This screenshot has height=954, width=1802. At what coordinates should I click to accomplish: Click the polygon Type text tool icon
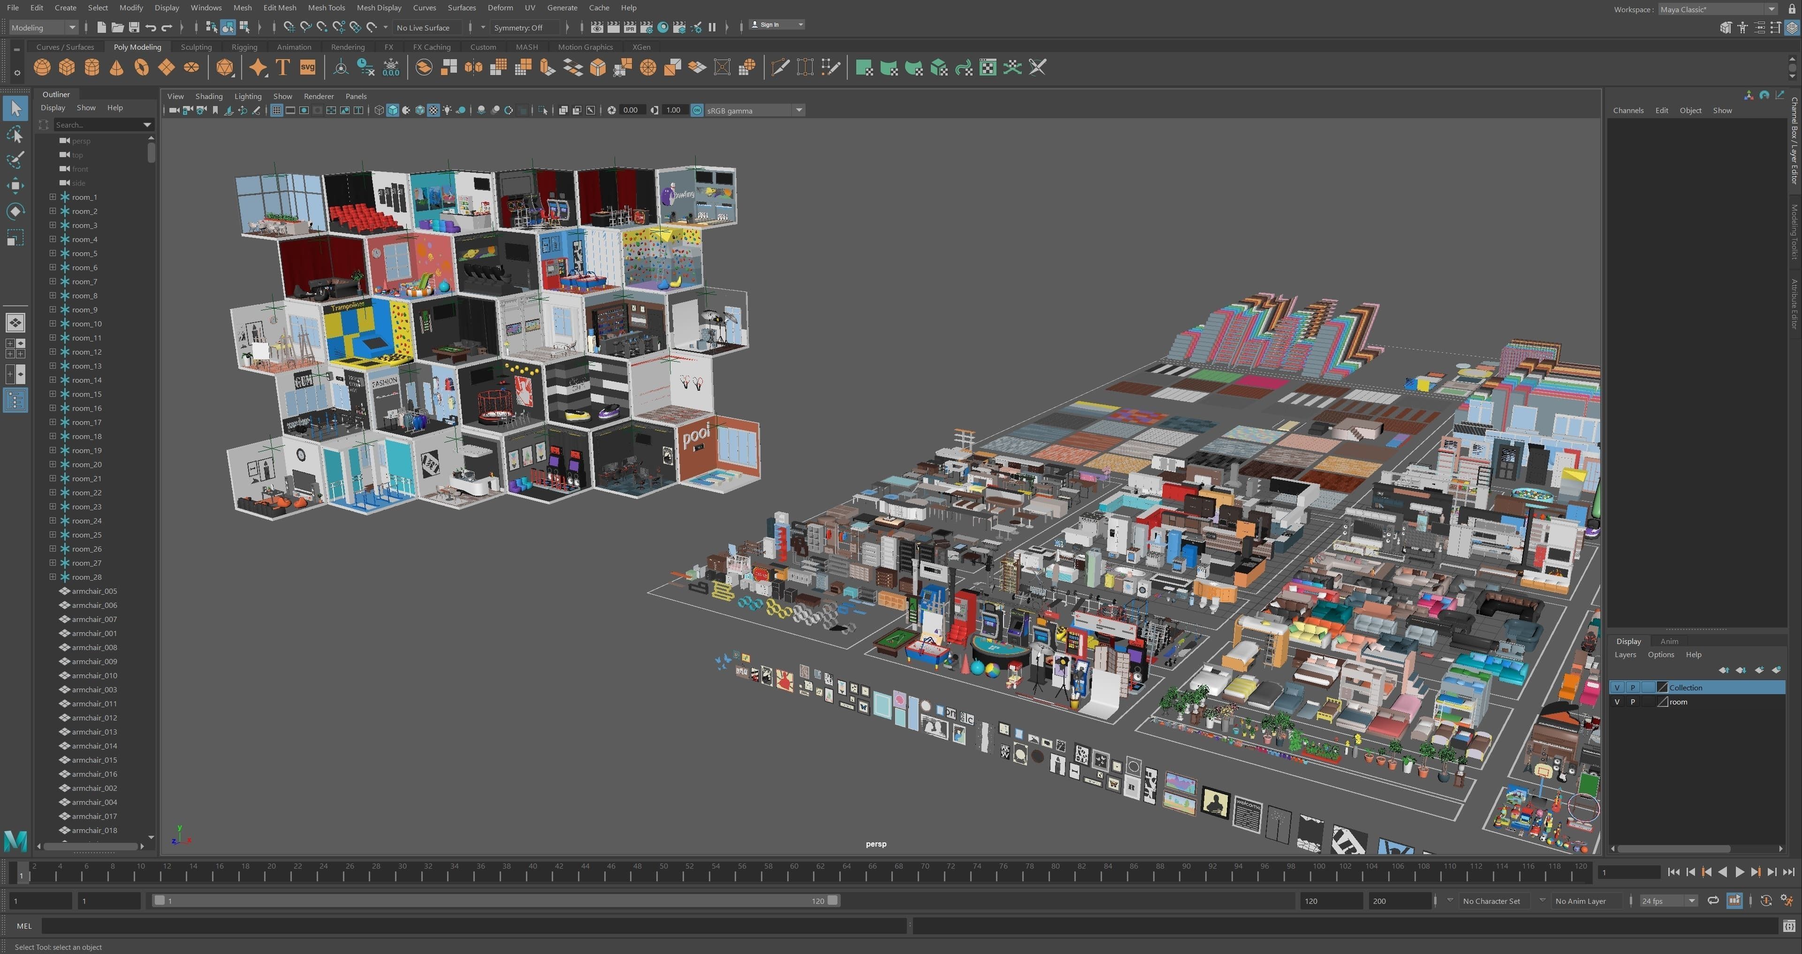pyautogui.click(x=282, y=67)
